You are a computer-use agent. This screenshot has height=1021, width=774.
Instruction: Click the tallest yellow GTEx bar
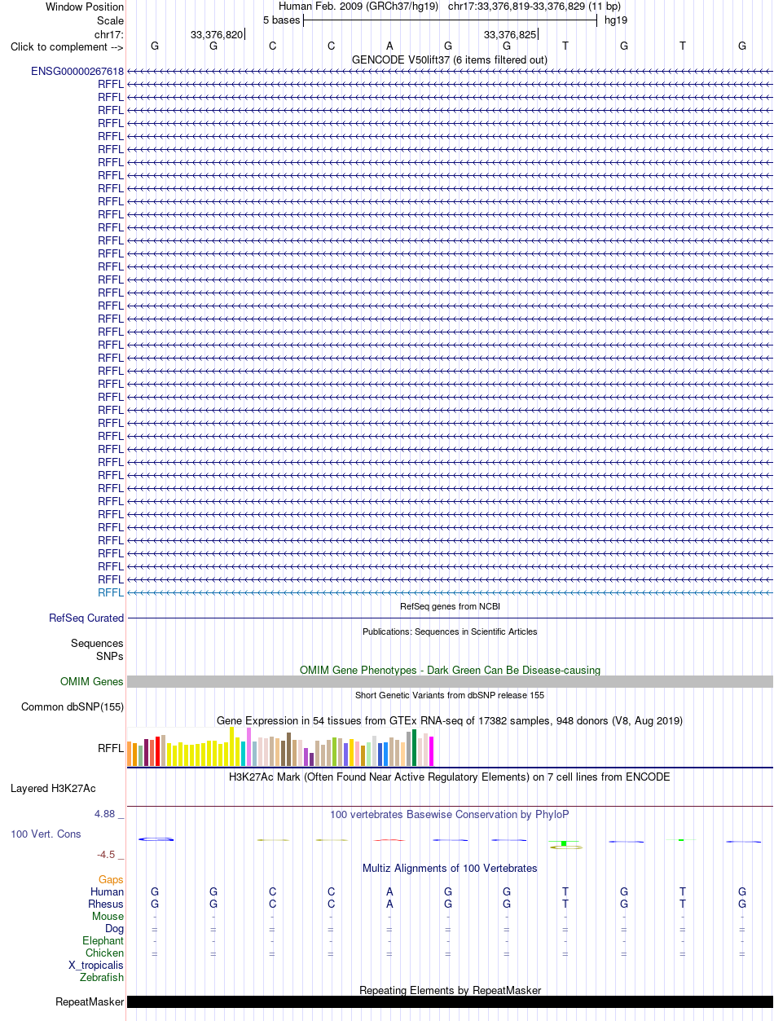pyautogui.click(x=232, y=746)
